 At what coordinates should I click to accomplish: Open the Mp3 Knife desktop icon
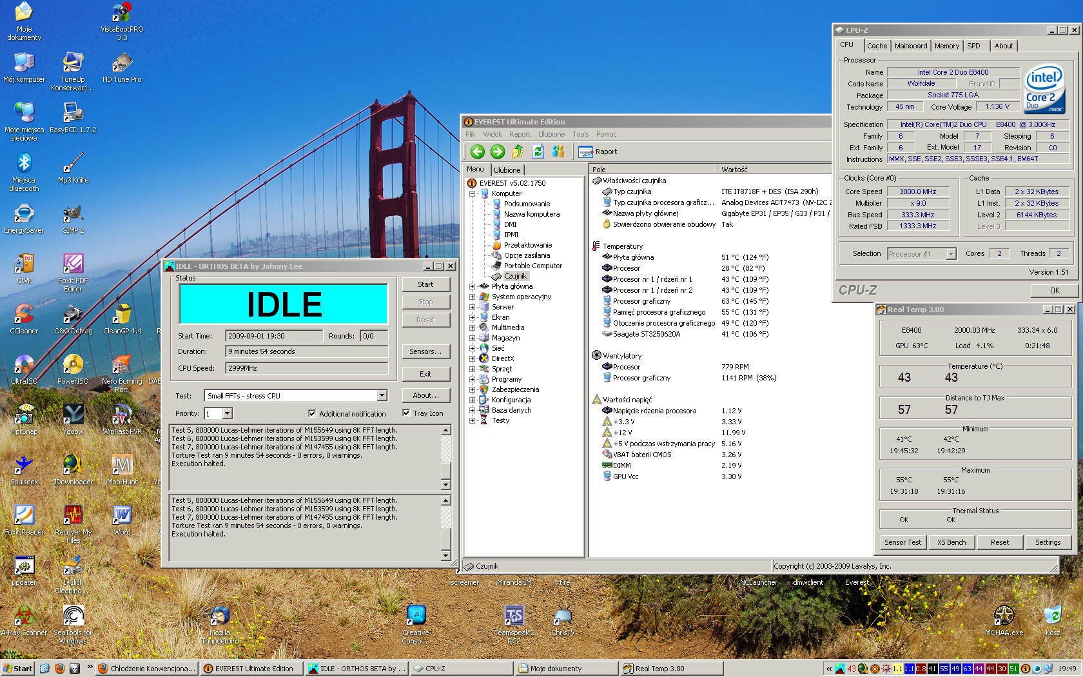pos(73,168)
